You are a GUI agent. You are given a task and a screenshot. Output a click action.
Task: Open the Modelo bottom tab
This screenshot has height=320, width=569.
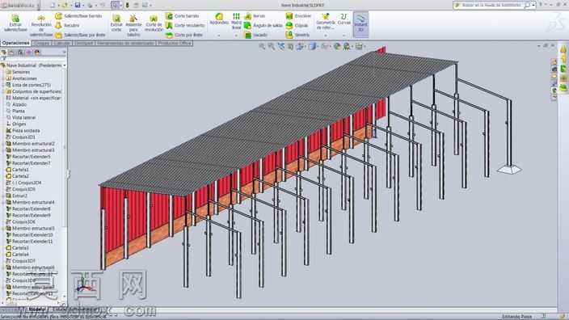[36, 309]
